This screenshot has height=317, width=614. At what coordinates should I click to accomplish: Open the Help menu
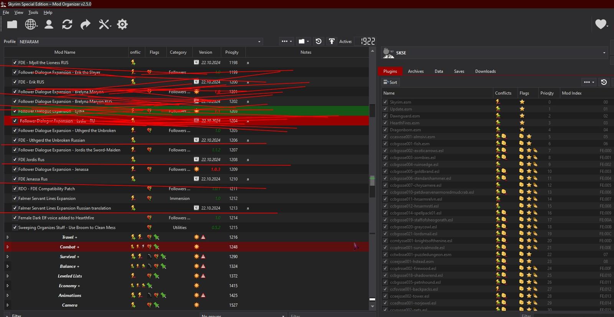[x=48, y=12]
